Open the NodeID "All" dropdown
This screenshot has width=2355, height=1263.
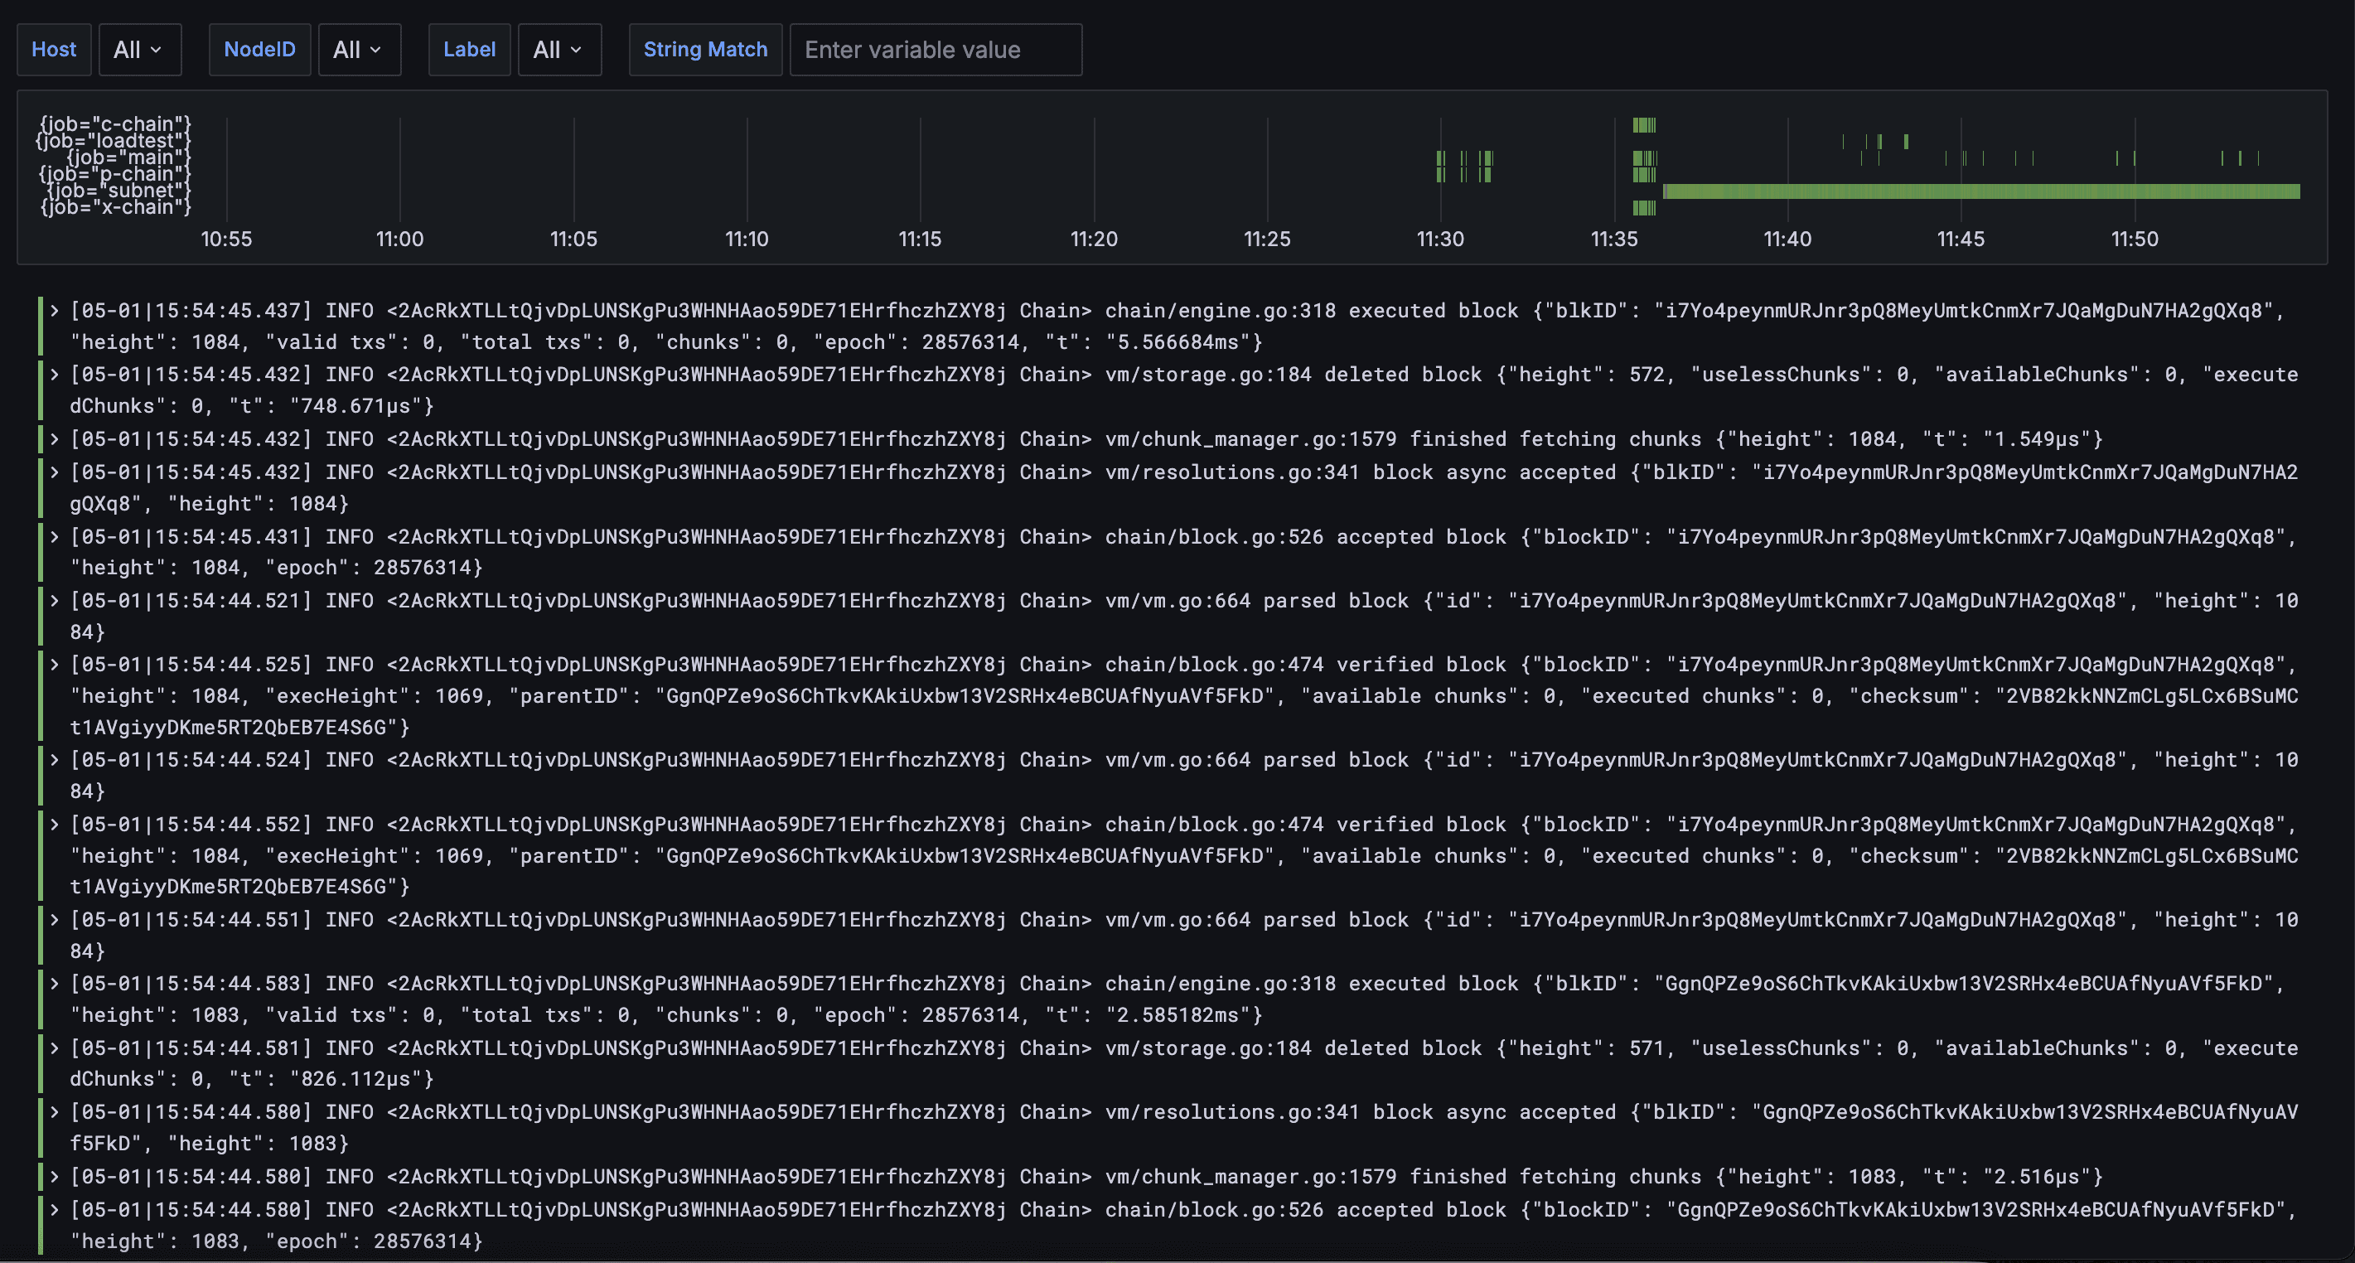(x=358, y=50)
